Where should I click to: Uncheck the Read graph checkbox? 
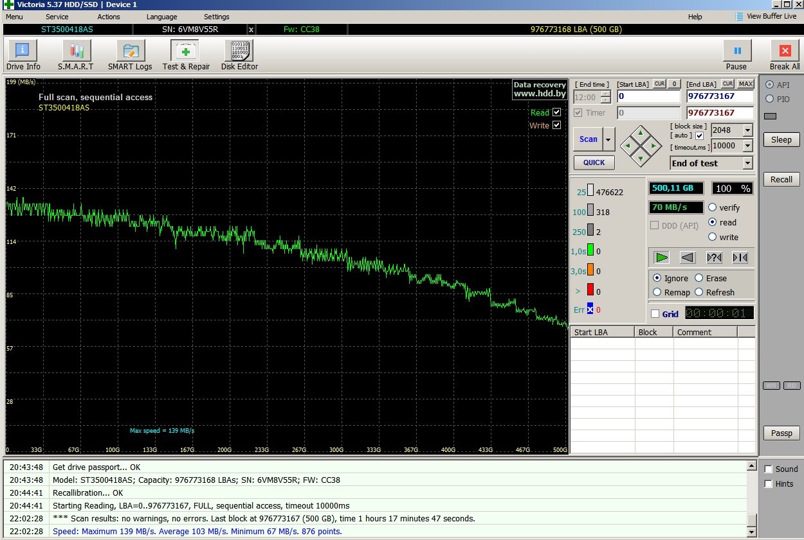pyautogui.click(x=557, y=112)
